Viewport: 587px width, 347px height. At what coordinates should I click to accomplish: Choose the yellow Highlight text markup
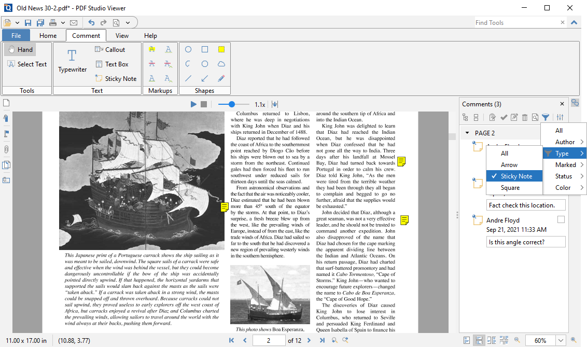coord(152,49)
